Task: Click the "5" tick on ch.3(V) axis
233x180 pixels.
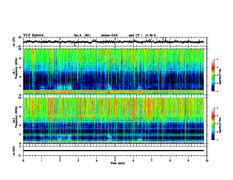Action: 21,146
